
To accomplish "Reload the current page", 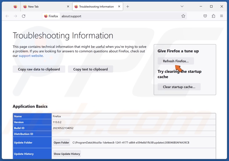I will coord(24,16).
